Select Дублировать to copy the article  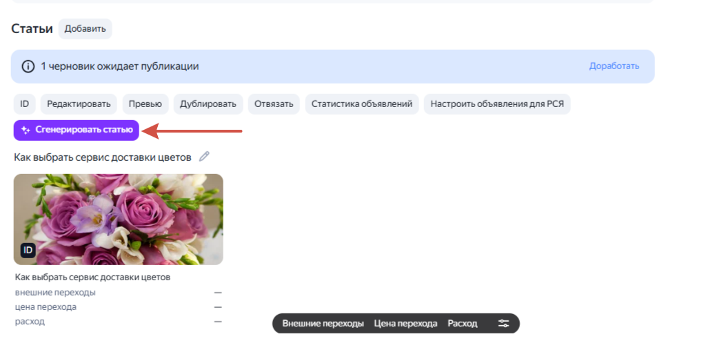pyautogui.click(x=208, y=104)
